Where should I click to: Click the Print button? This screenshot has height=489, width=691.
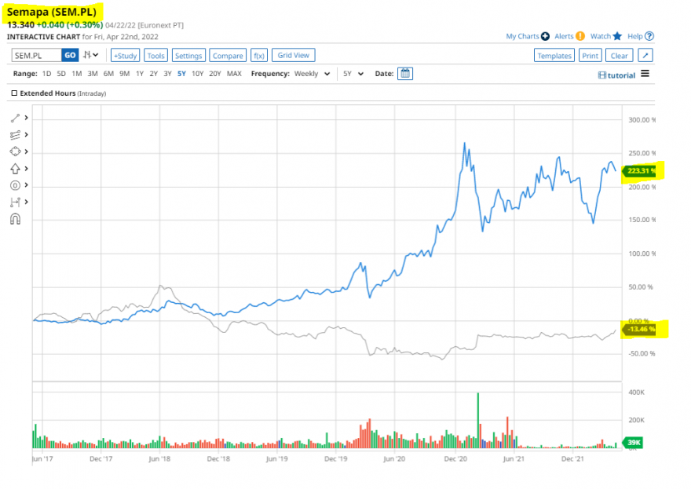(x=590, y=56)
